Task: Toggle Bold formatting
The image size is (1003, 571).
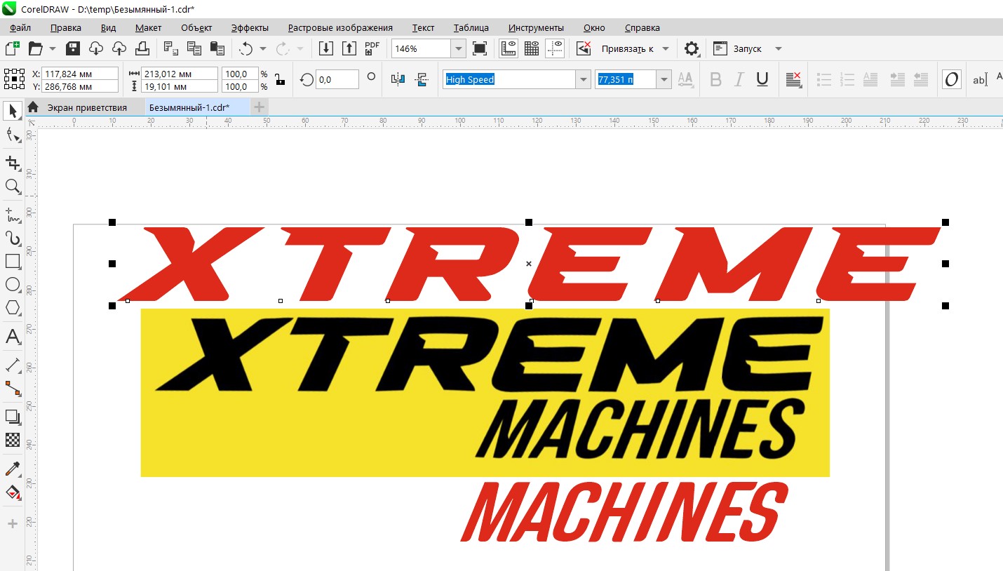Action: click(x=715, y=79)
